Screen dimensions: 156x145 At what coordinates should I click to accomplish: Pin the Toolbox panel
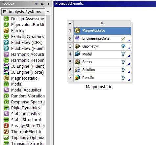(42, 4)
